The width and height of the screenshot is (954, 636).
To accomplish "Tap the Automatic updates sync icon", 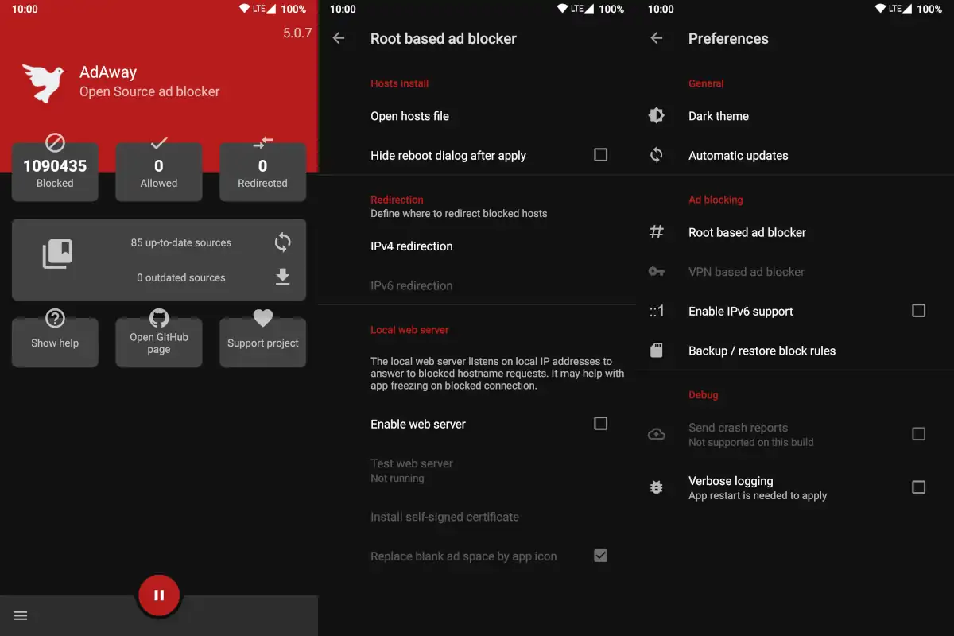I will coord(657,155).
